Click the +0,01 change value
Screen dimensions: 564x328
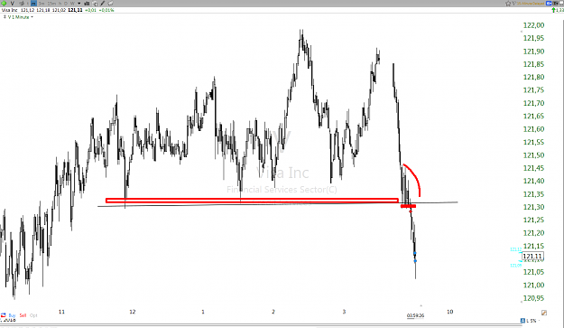point(90,10)
